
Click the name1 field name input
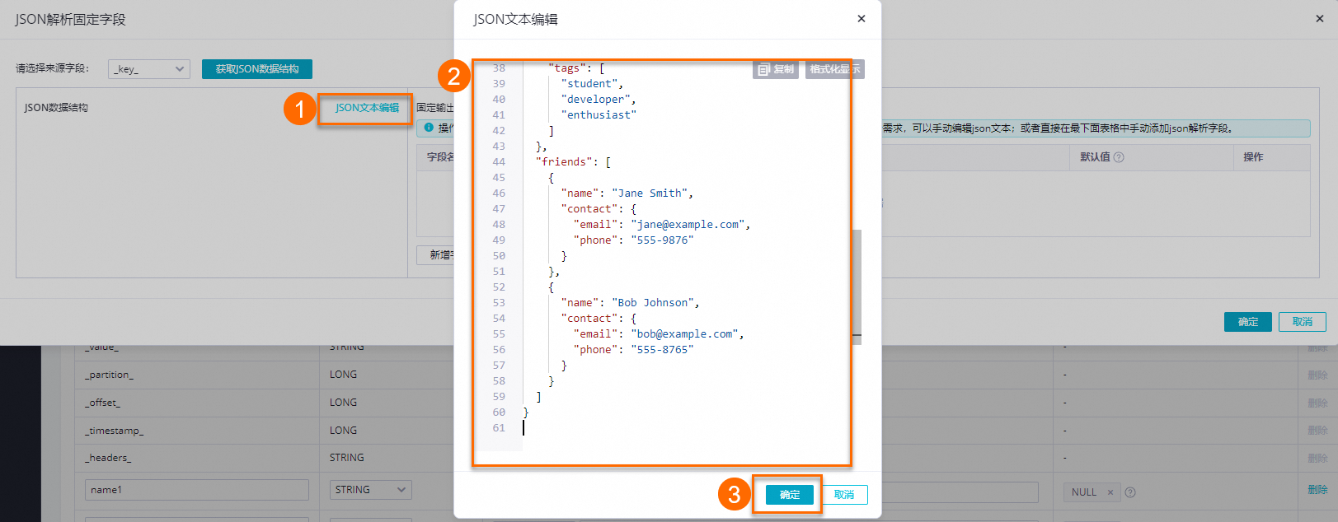197,490
